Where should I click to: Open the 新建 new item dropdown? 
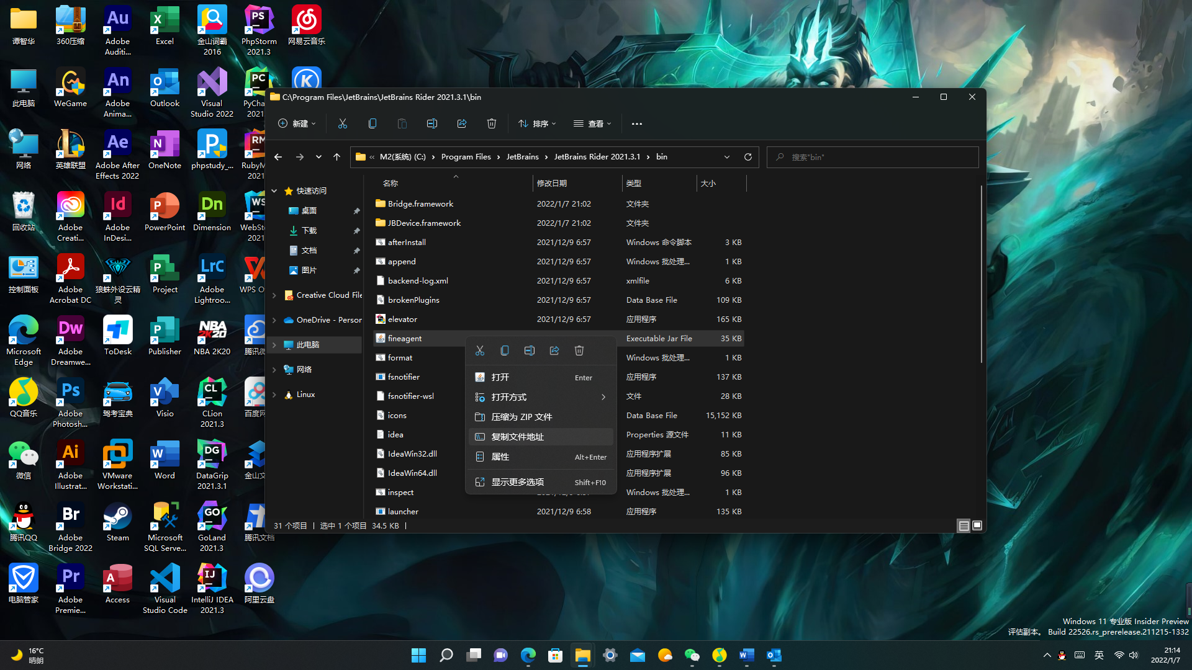tap(297, 123)
